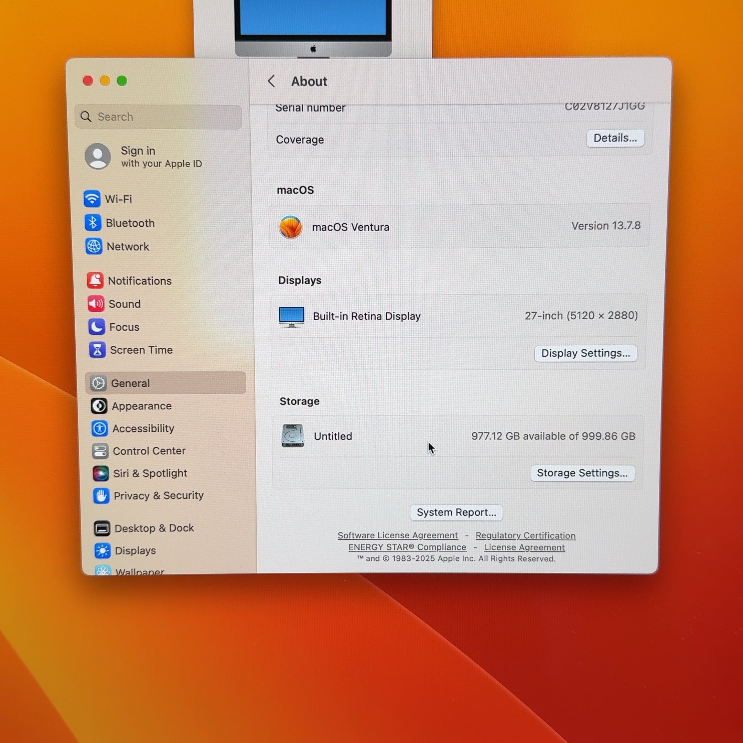
Task: Open Control Center icon
Action: pos(100,451)
